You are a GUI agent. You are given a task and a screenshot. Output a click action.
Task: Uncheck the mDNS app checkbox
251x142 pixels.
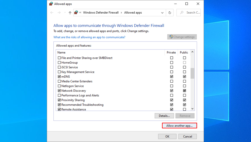point(59,77)
